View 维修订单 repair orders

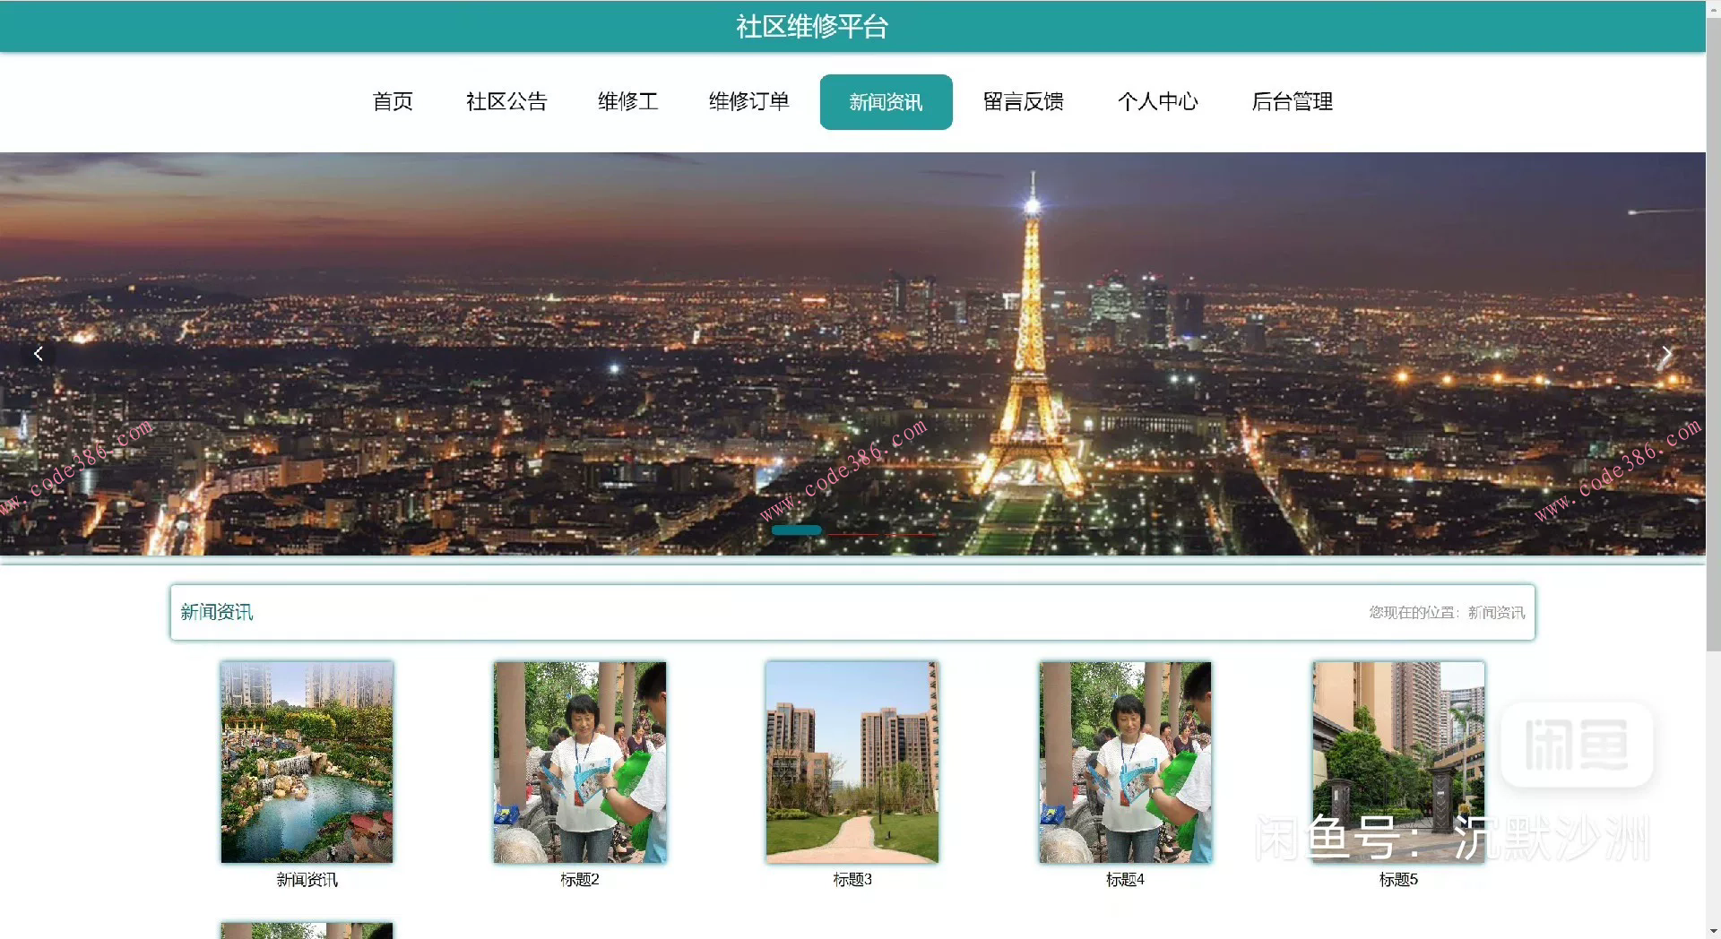pyautogui.click(x=749, y=102)
